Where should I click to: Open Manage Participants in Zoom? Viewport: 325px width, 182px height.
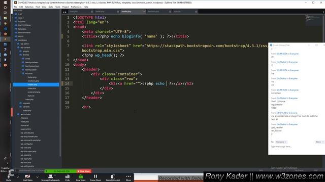tap(50, 177)
